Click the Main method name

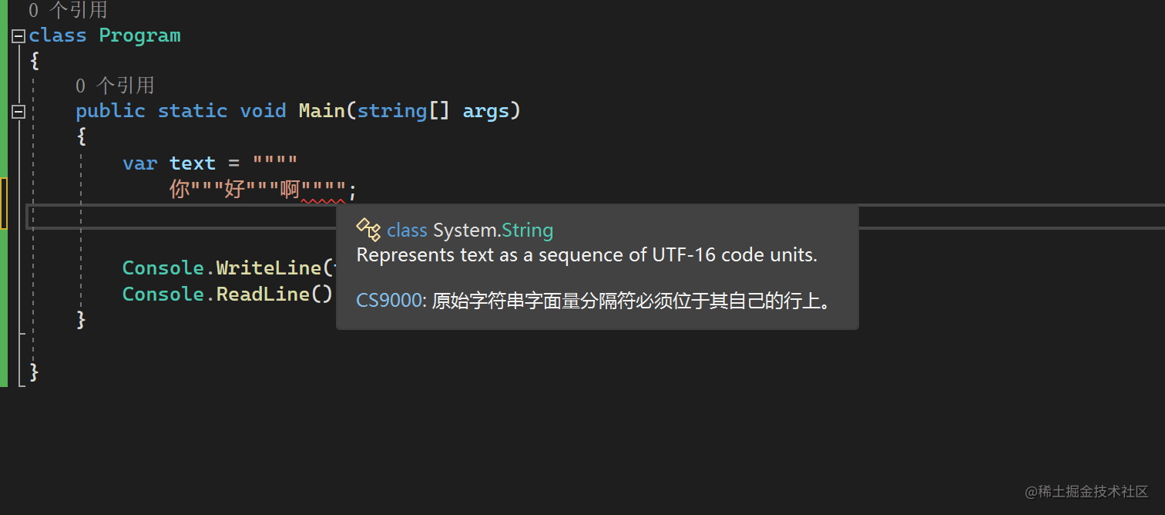tap(321, 111)
